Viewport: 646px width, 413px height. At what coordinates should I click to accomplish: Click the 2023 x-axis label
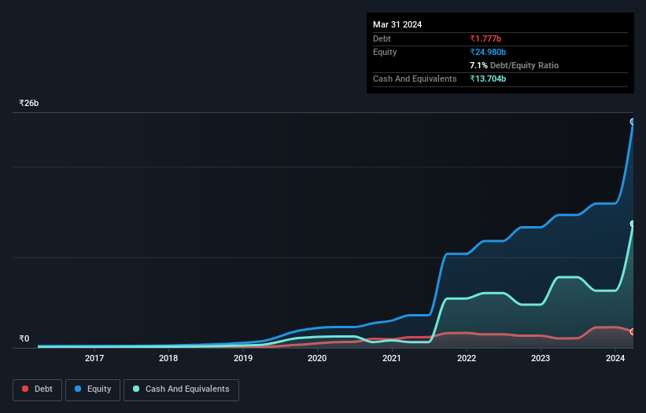[541, 358]
